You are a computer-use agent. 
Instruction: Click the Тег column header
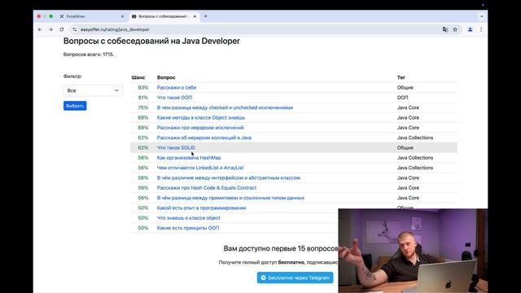tap(401, 77)
